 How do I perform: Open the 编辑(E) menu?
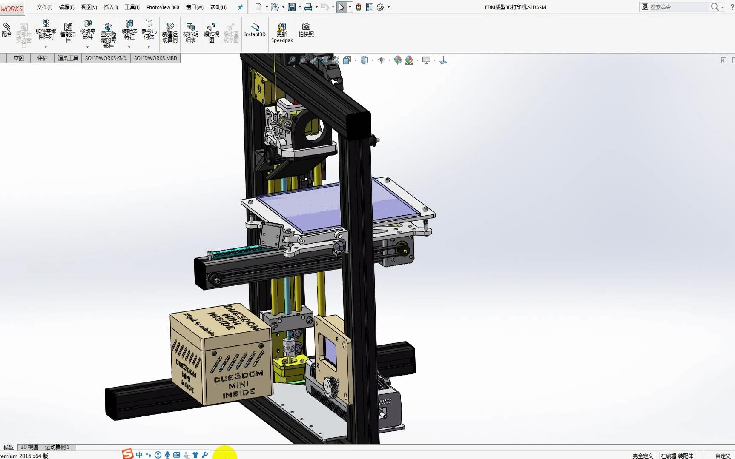66,7
